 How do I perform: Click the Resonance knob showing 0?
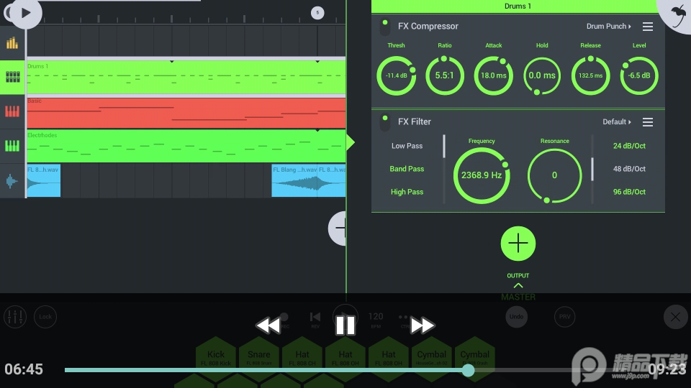(x=554, y=175)
